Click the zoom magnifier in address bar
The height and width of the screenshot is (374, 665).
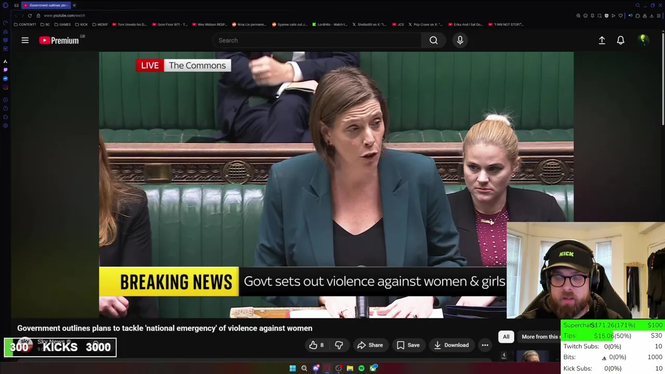point(578,16)
